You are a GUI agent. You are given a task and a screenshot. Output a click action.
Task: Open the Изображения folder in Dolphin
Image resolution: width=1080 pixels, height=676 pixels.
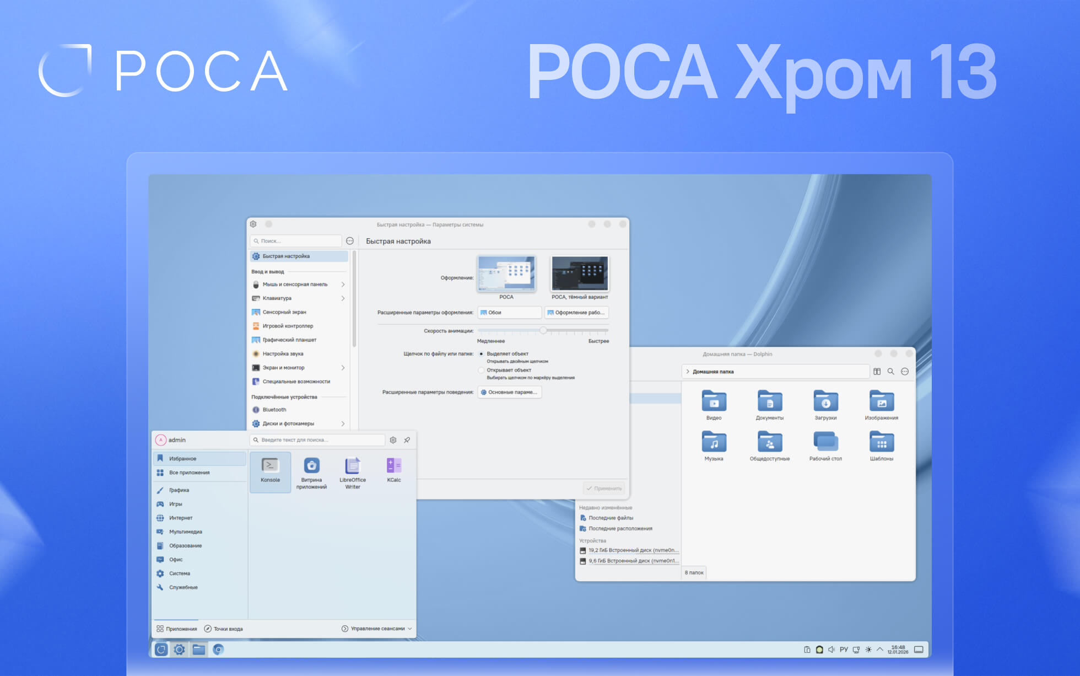[882, 405]
